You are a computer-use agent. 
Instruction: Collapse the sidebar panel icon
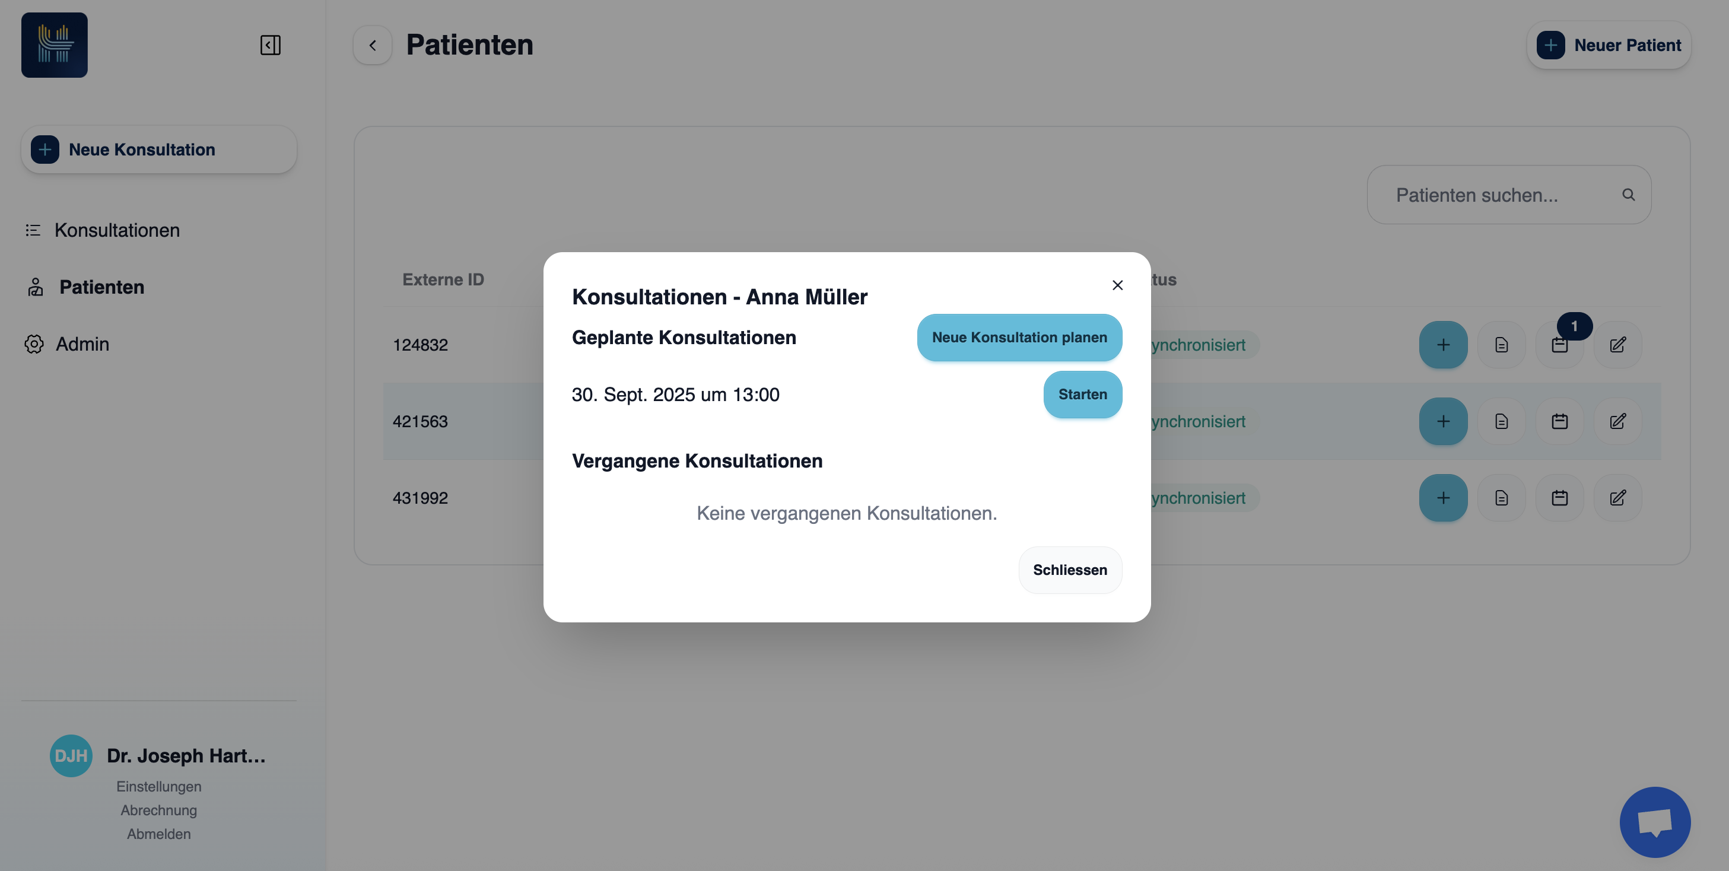[x=271, y=45]
